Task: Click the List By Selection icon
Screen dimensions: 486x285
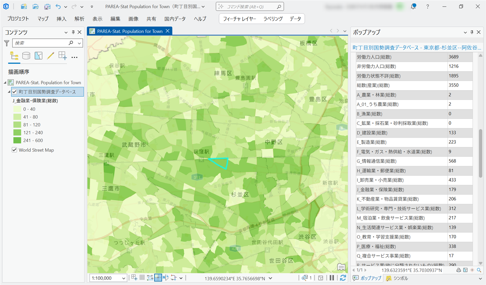Action: [x=39, y=55]
